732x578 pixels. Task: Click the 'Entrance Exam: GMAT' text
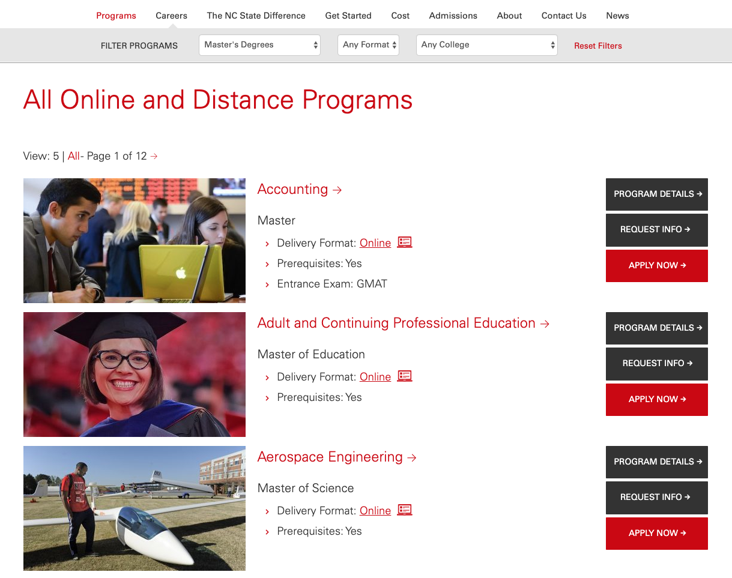(332, 284)
